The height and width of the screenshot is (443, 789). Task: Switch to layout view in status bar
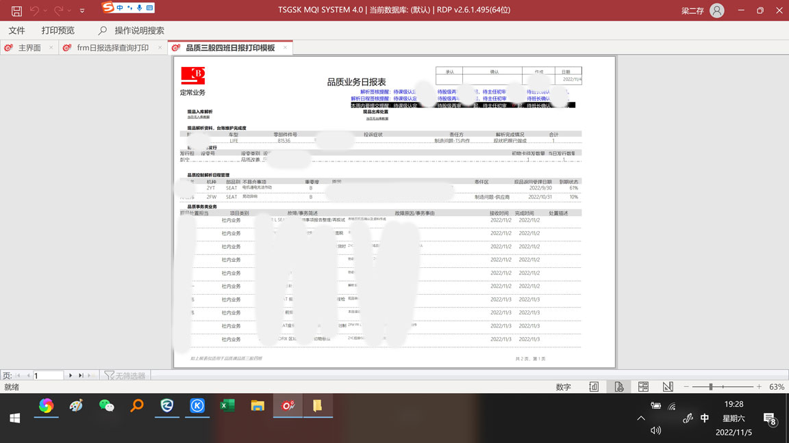(643, 387)
